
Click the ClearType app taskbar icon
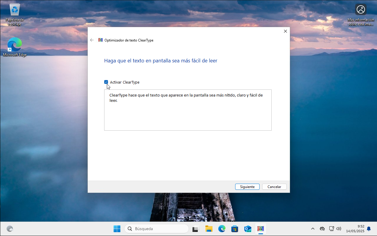260,229
